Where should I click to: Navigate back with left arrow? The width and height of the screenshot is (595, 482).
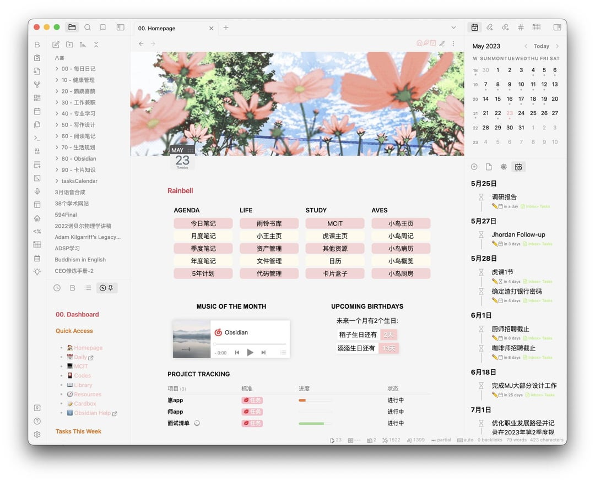click(x=141, y=43)
